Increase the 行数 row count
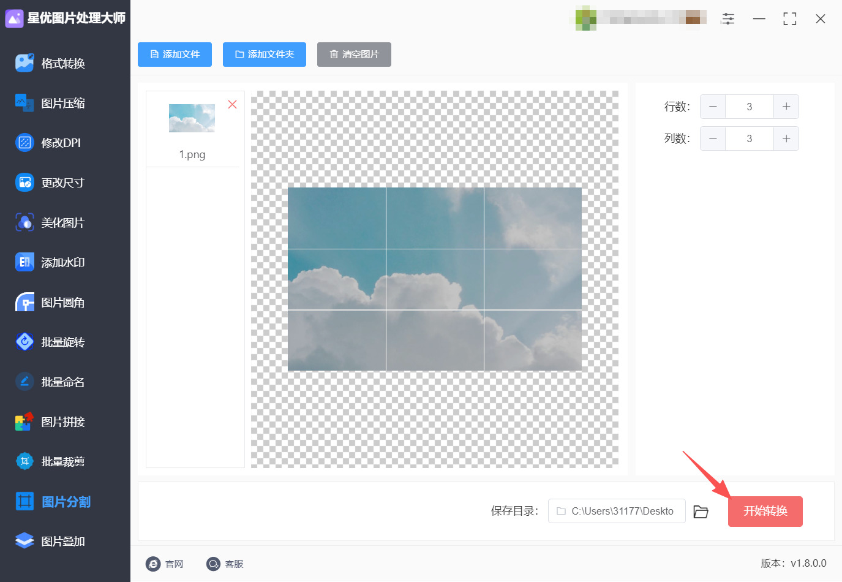The width and height of the screenshot is (842, 582). point(786,107)
